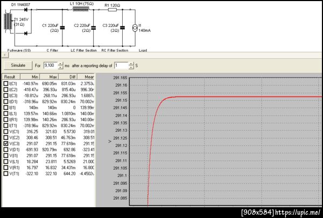Select the D1 1N4007 upper diode symbol
This screenshot has height=218, width=323.
(26, 10)
